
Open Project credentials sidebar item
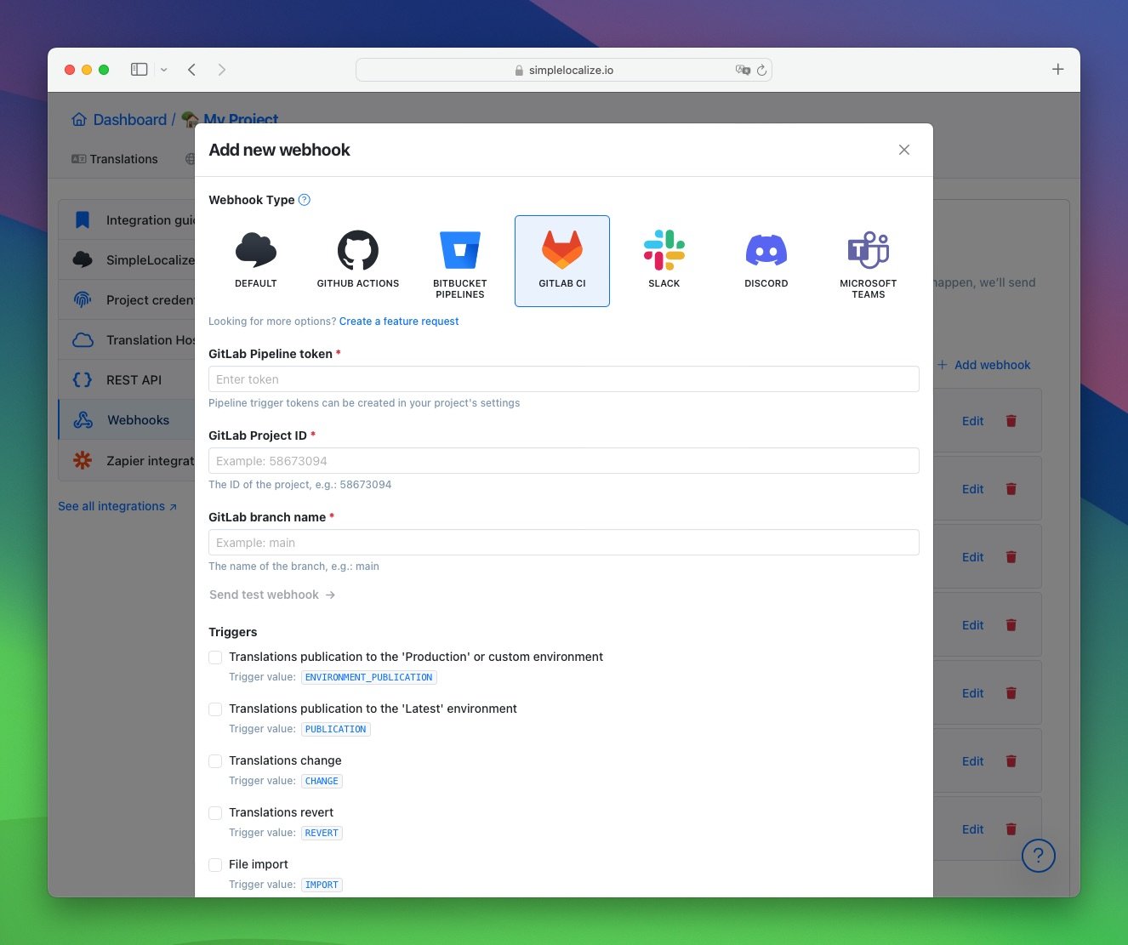pos(128,300)
